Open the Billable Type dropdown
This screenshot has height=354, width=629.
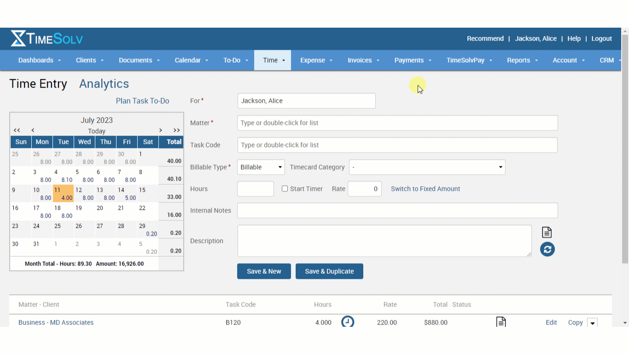click(x=261, y=167)
